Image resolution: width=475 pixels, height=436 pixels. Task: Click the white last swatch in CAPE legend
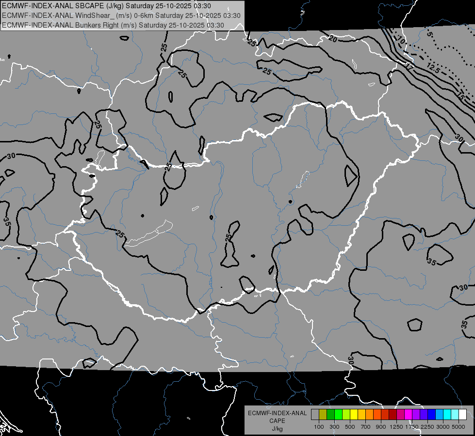tap(462, 414)
